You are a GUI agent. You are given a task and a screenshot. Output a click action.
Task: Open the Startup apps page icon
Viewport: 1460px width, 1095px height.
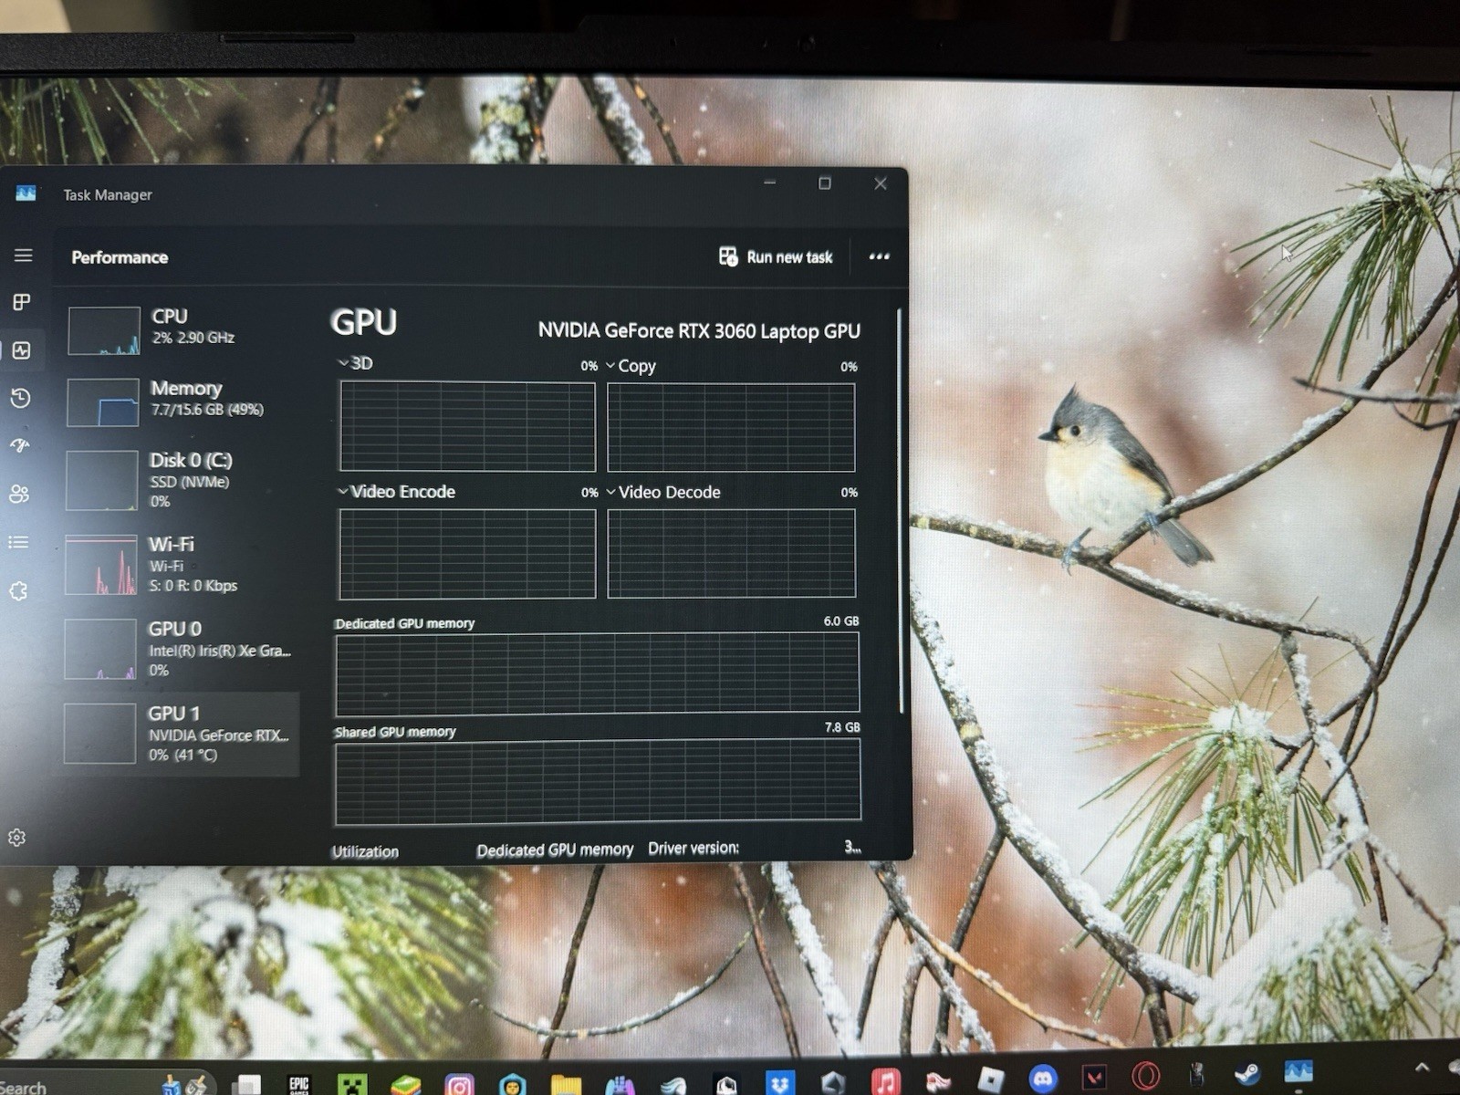(19, 445)
